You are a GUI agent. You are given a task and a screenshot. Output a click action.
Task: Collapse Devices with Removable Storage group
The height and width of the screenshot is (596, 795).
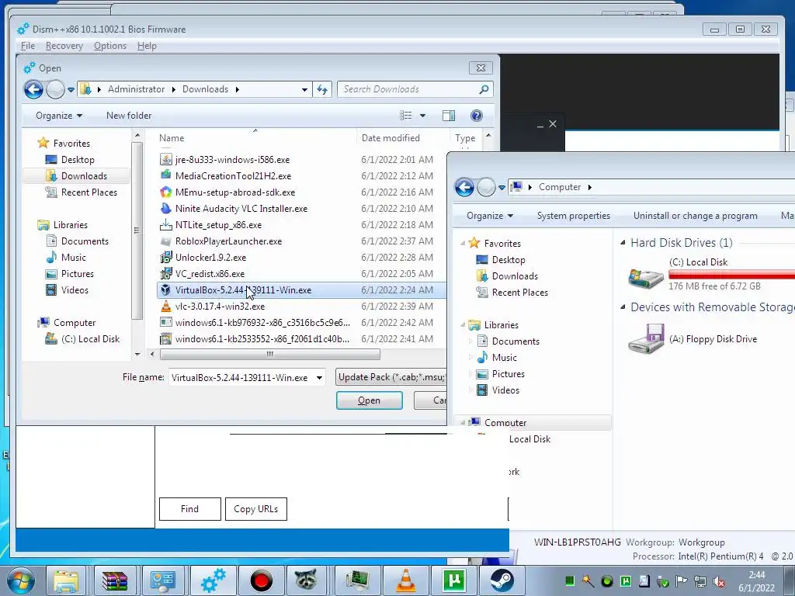tap(623, 307)
